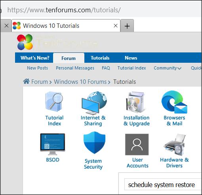Click the home icon in breadcrumb

coord(27,81)
